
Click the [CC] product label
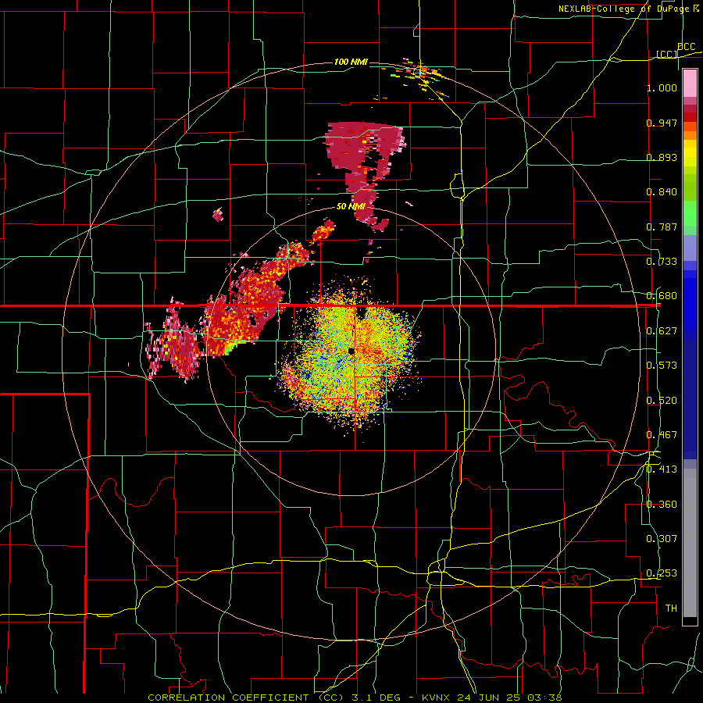click(x=667, y=54)
